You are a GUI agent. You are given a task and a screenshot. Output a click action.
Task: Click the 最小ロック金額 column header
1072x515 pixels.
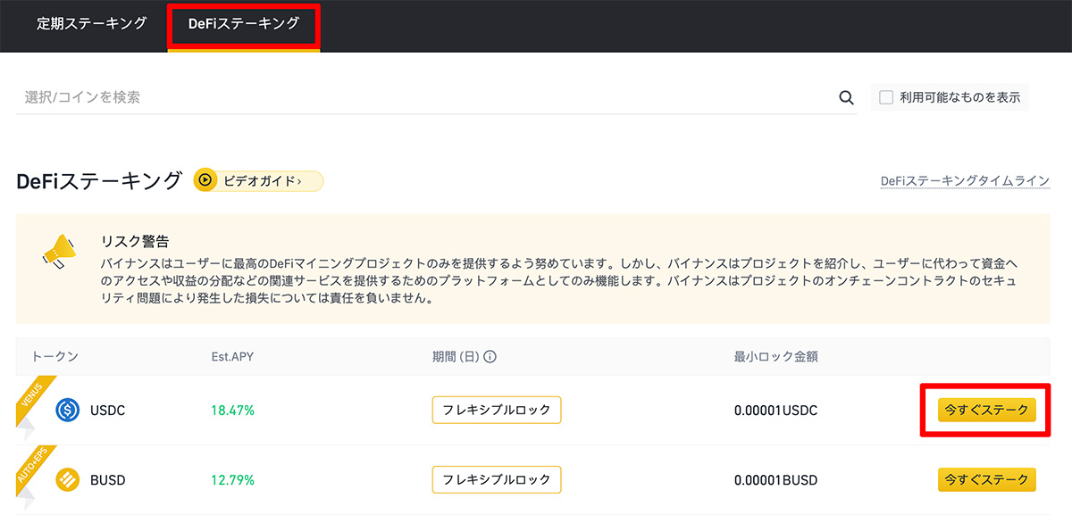(776, 357)
